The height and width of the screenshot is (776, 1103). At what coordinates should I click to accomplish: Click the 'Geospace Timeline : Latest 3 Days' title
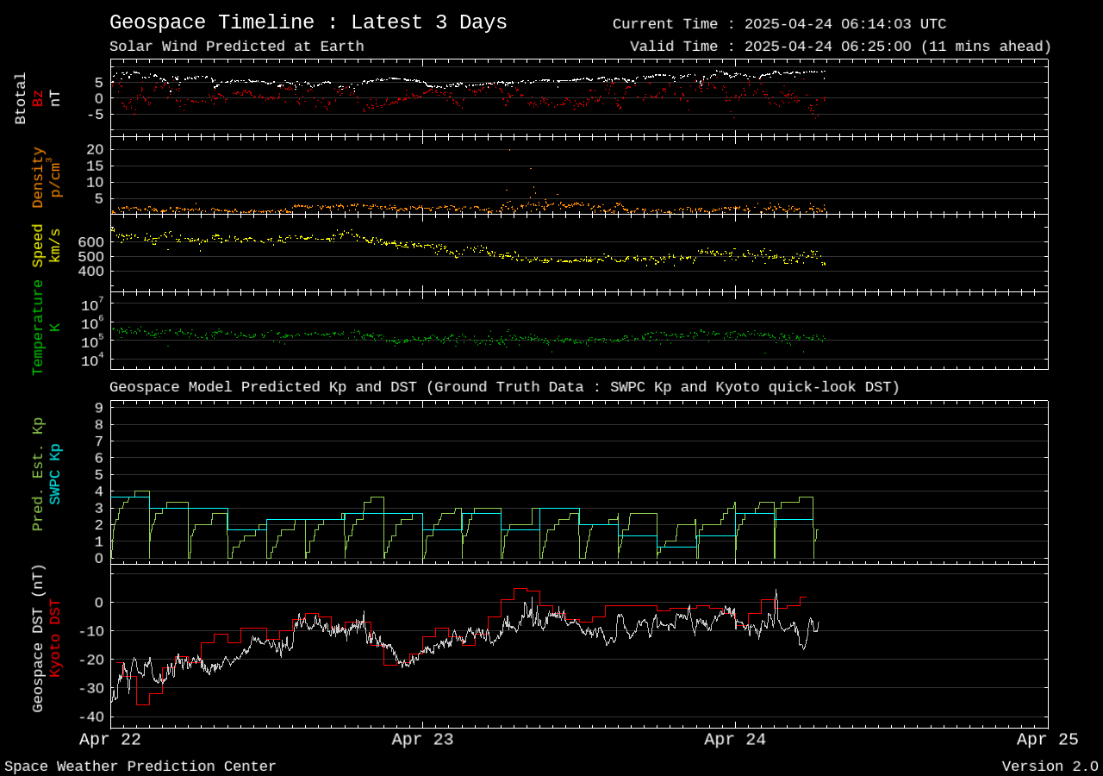(308, 22)
